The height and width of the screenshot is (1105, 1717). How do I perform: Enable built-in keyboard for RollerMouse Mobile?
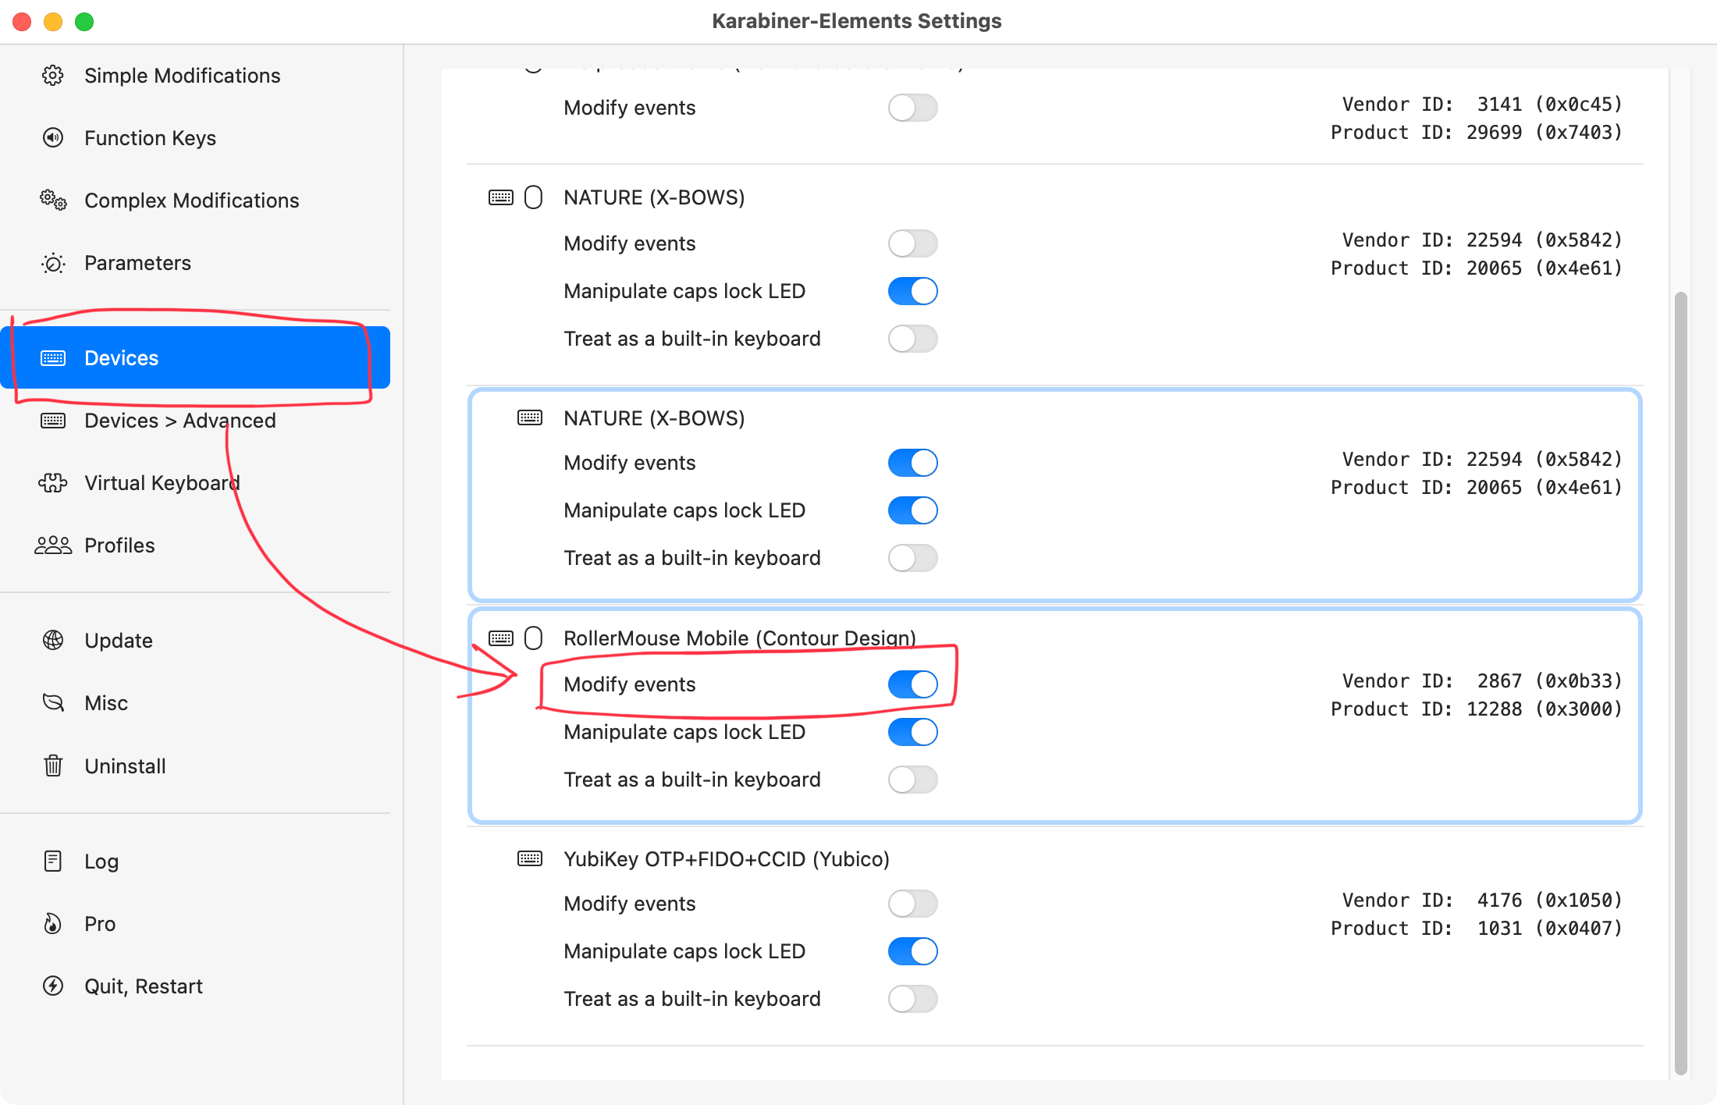coord(913,780)
